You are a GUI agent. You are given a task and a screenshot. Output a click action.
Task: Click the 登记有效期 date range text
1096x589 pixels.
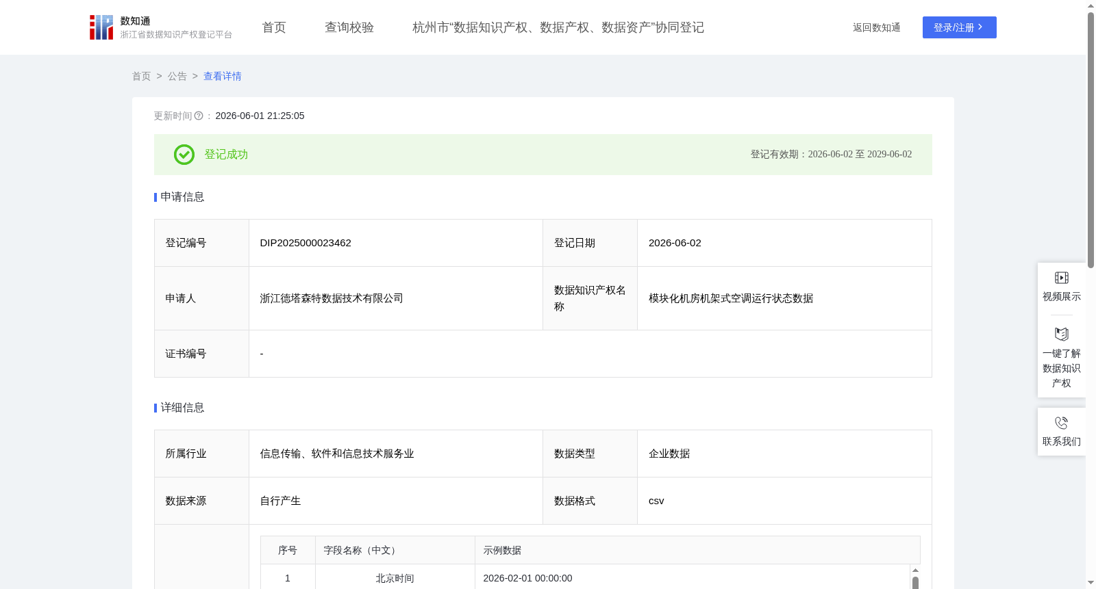[832, 155]
